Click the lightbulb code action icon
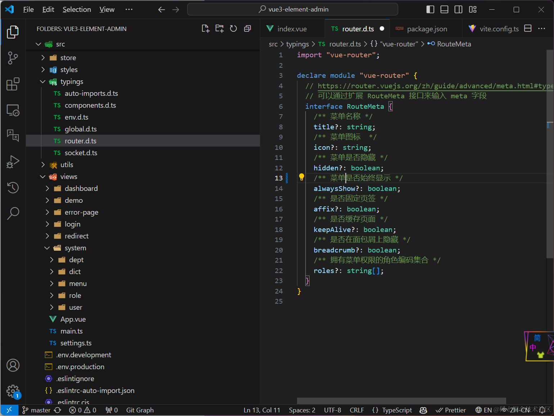The height and width of the screenshot is (416, 554). (x=302, y=177)
